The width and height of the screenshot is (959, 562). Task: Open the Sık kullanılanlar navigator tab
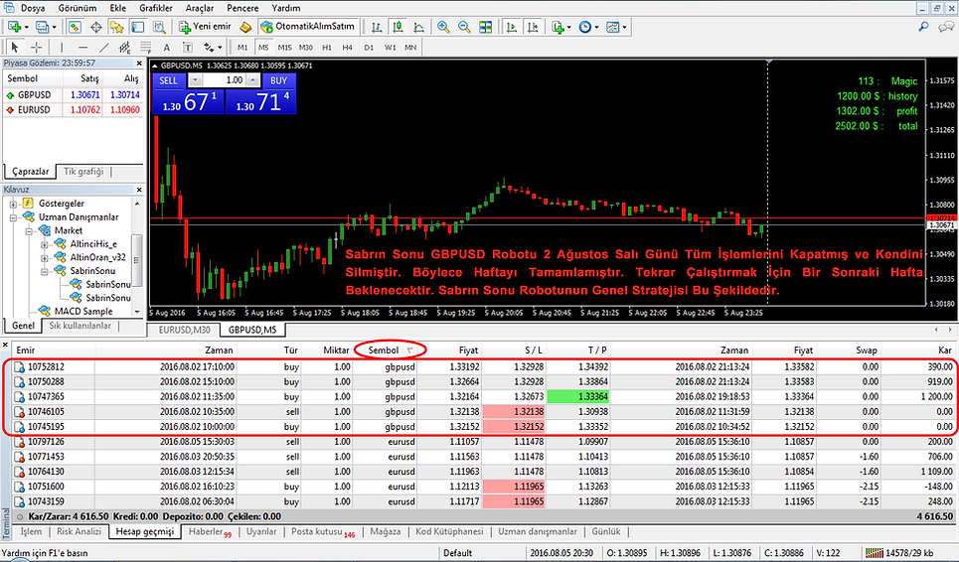80,327
